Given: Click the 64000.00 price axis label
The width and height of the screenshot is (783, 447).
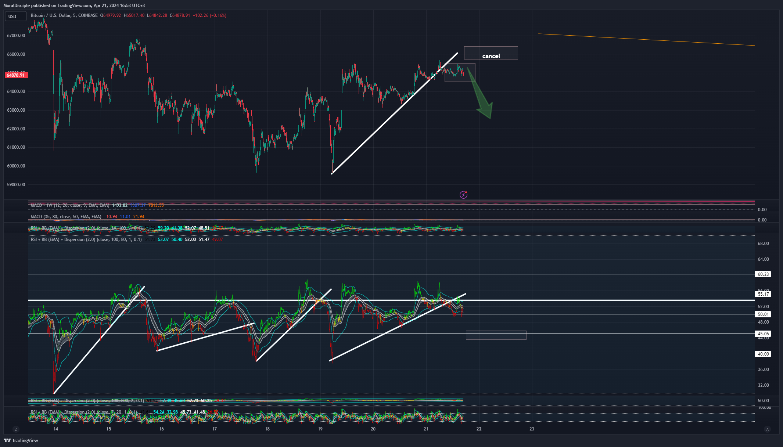Looking at the screenshot, I should [16, 91].
